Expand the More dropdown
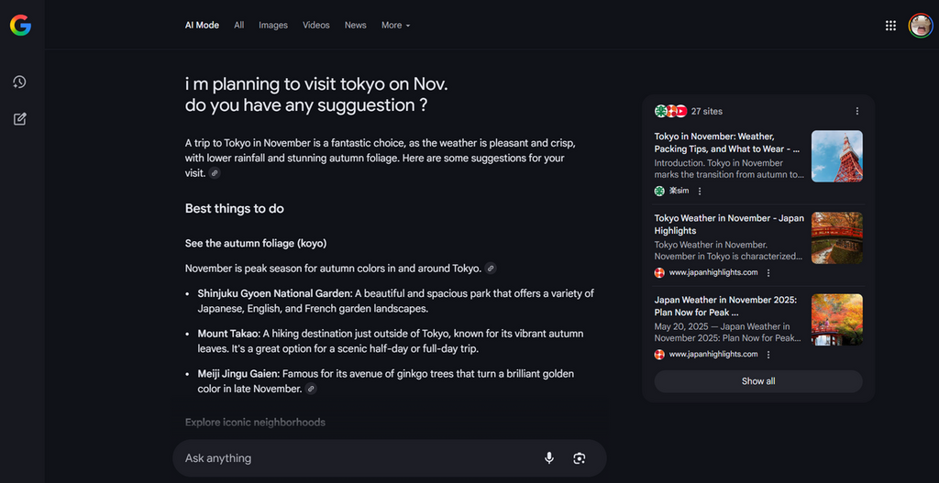Screen dimensions: 939x483 (396, 25)
